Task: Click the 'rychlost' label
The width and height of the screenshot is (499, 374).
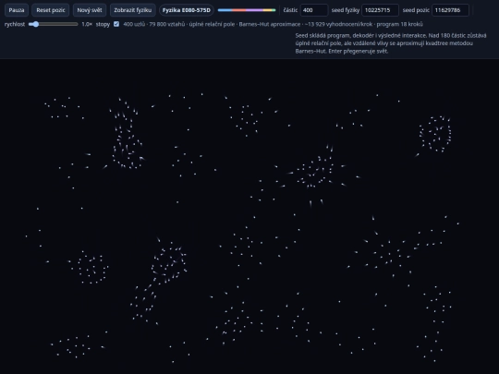Action: (15, 24)
